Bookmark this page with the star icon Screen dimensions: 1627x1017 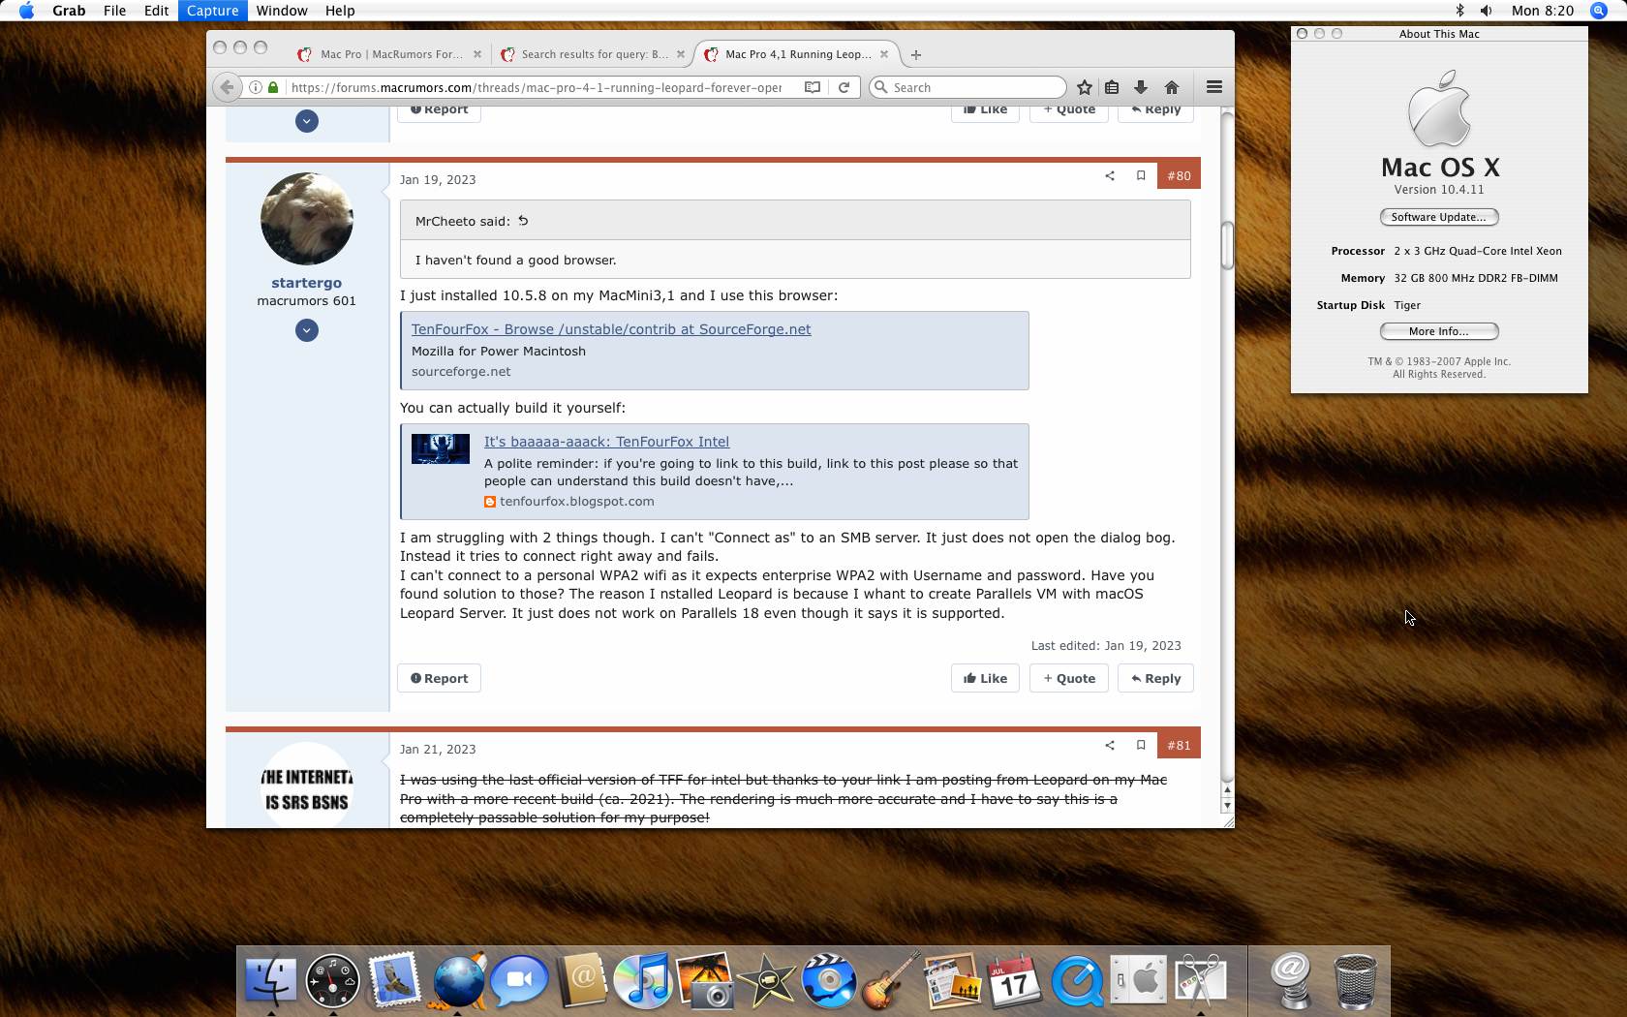1085,87
